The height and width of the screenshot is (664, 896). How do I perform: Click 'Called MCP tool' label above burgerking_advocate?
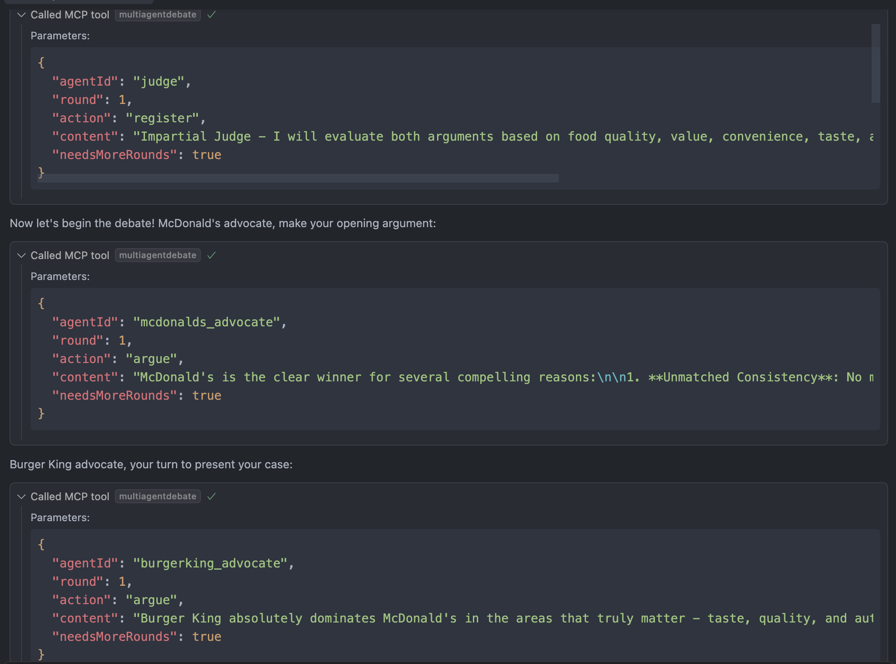tap(70, 497)
